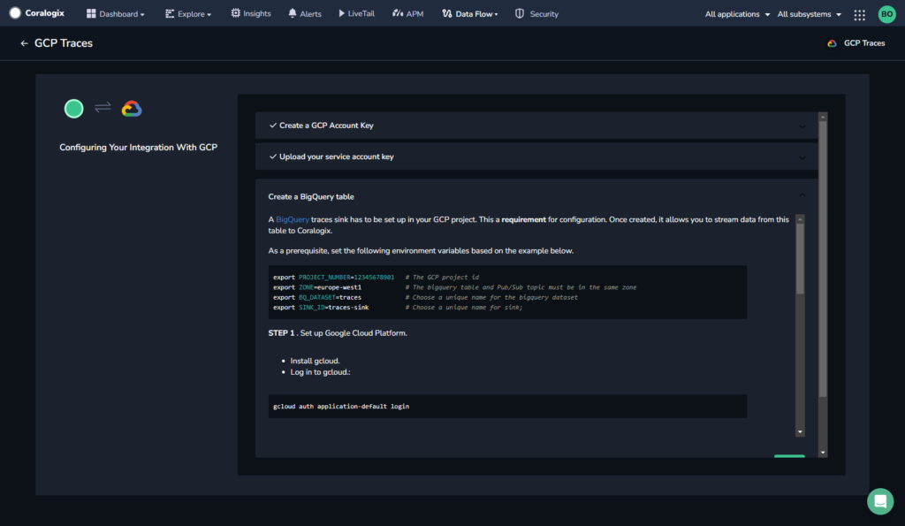The height and width of the screenshot is (526, 905).
Task: Open the apps grid menu icon
Action: click(x=859, y=15)
